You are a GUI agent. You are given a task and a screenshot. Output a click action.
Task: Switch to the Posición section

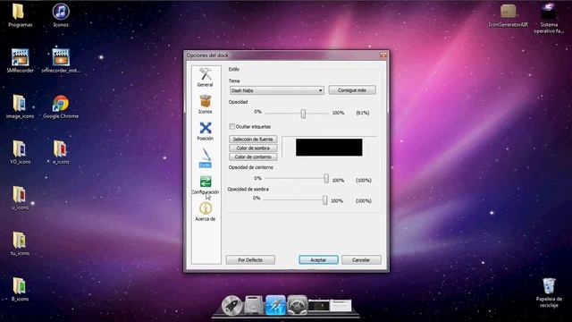coord(205,131)
